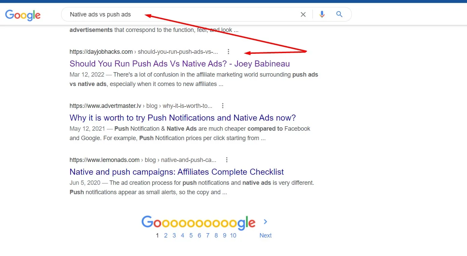The height and width of the screenshot is (256, 467).
Task: Submit search with magnifying glass icon
Action: point(339,14)
